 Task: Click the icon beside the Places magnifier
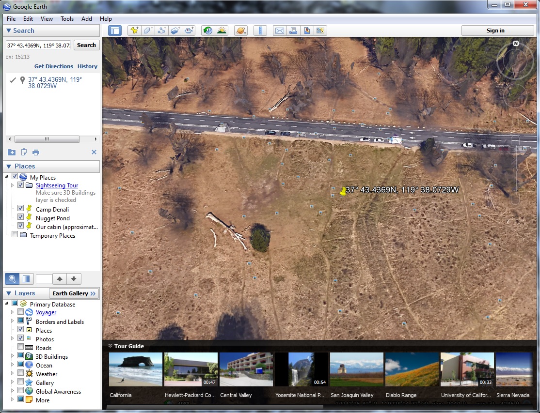tap(26, 278)
